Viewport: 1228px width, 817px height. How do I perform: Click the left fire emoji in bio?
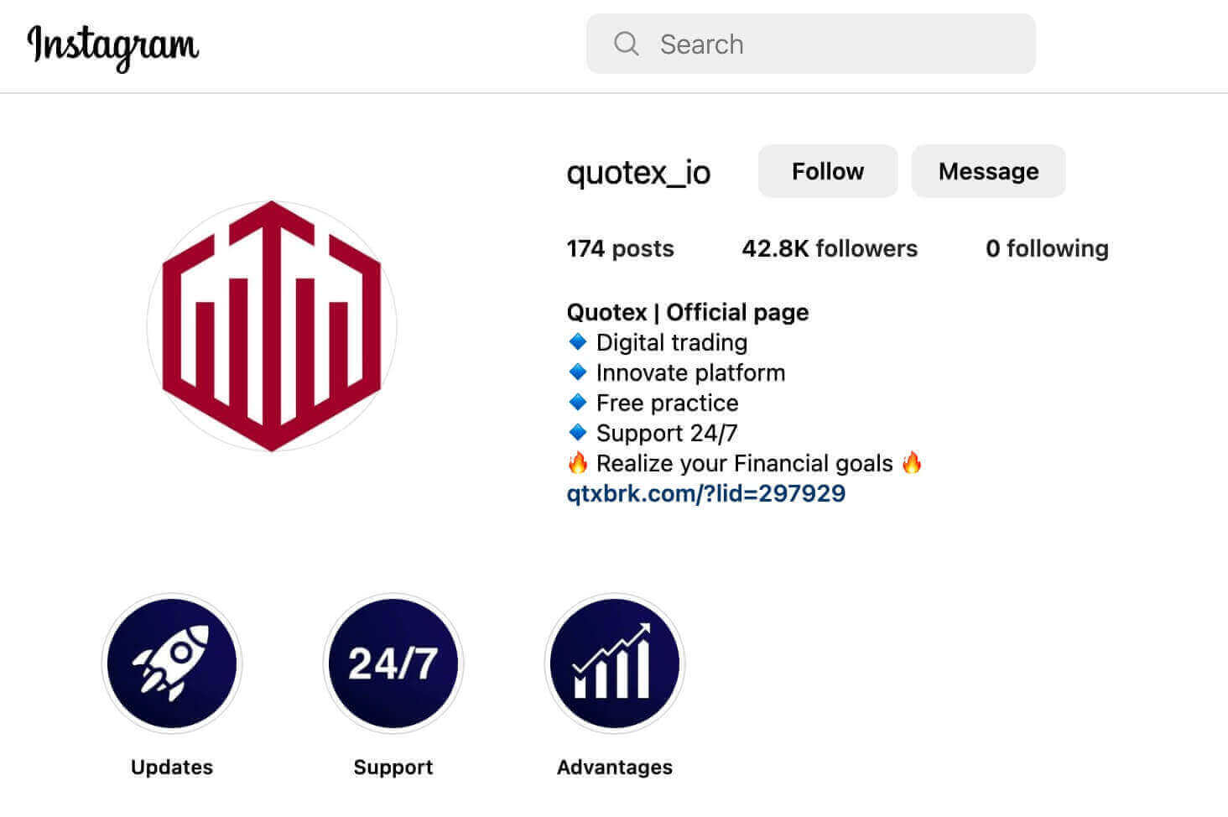(577, 463)
